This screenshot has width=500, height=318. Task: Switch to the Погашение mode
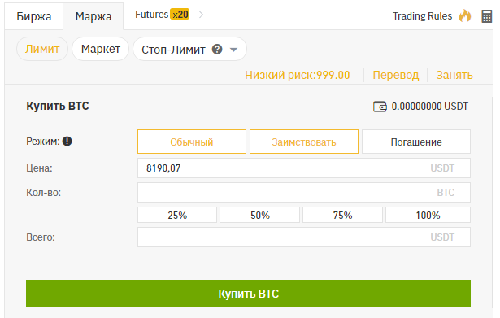click(x=416, y=142)
